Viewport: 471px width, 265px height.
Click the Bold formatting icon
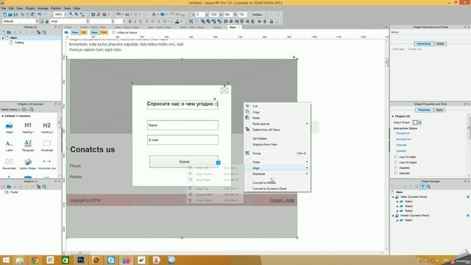tap(130, 21)
